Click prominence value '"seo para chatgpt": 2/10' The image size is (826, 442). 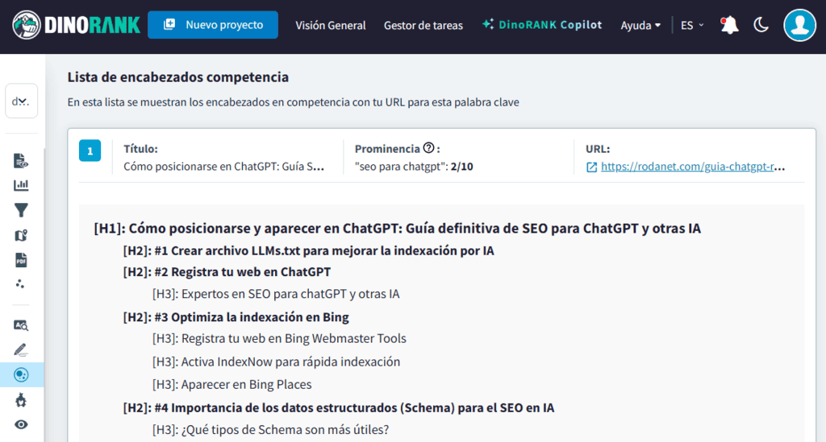(x=414, y=167)
